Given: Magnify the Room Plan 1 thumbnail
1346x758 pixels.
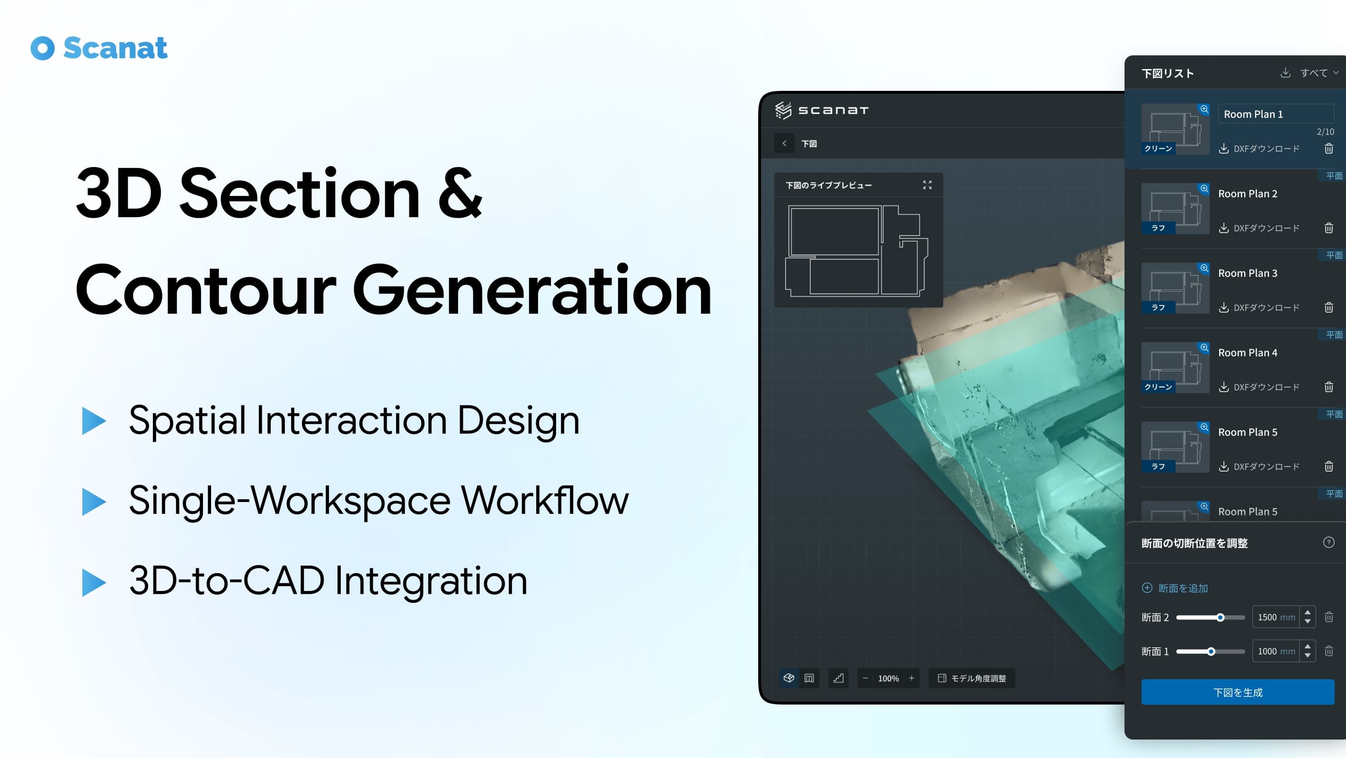Looking at the screenshot, I should [1204, 109].
